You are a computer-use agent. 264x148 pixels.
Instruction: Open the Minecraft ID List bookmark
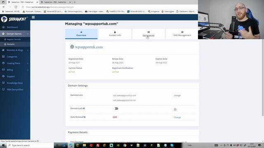(x=53, y=12)
